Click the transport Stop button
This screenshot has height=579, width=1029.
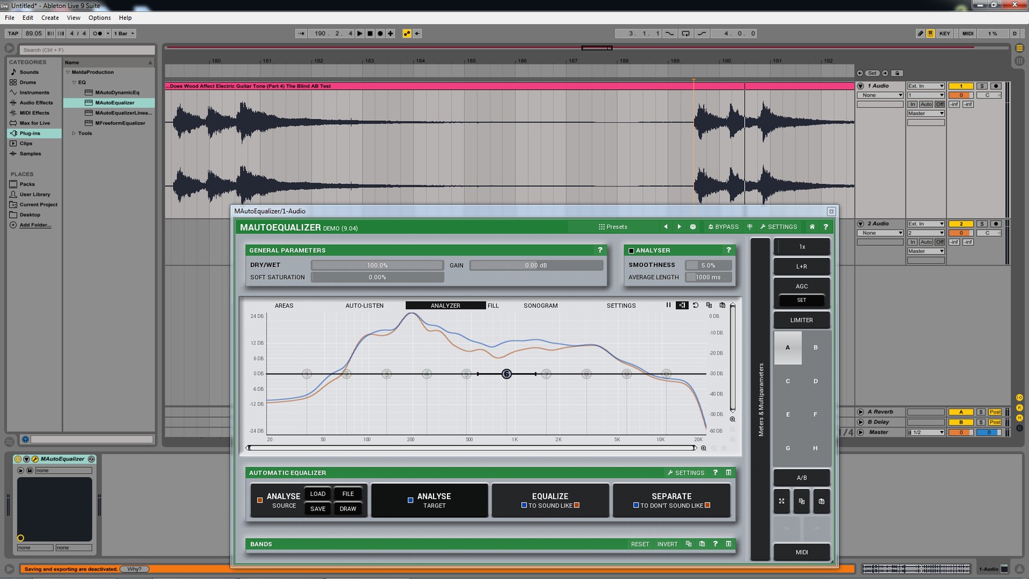click(x=370, y=33)
